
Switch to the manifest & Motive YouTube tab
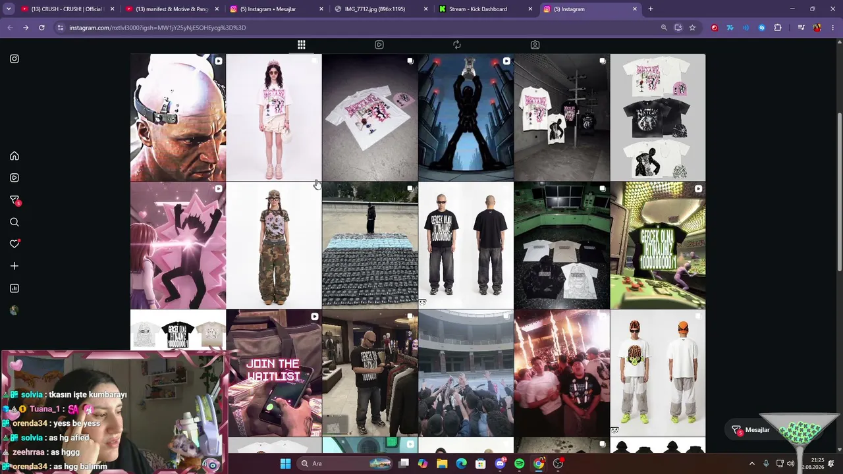coord(172,9)
